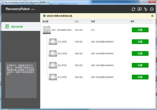Select the E: NTFS partition icon
Screen dimensions: 157x110
coord(53,65)
